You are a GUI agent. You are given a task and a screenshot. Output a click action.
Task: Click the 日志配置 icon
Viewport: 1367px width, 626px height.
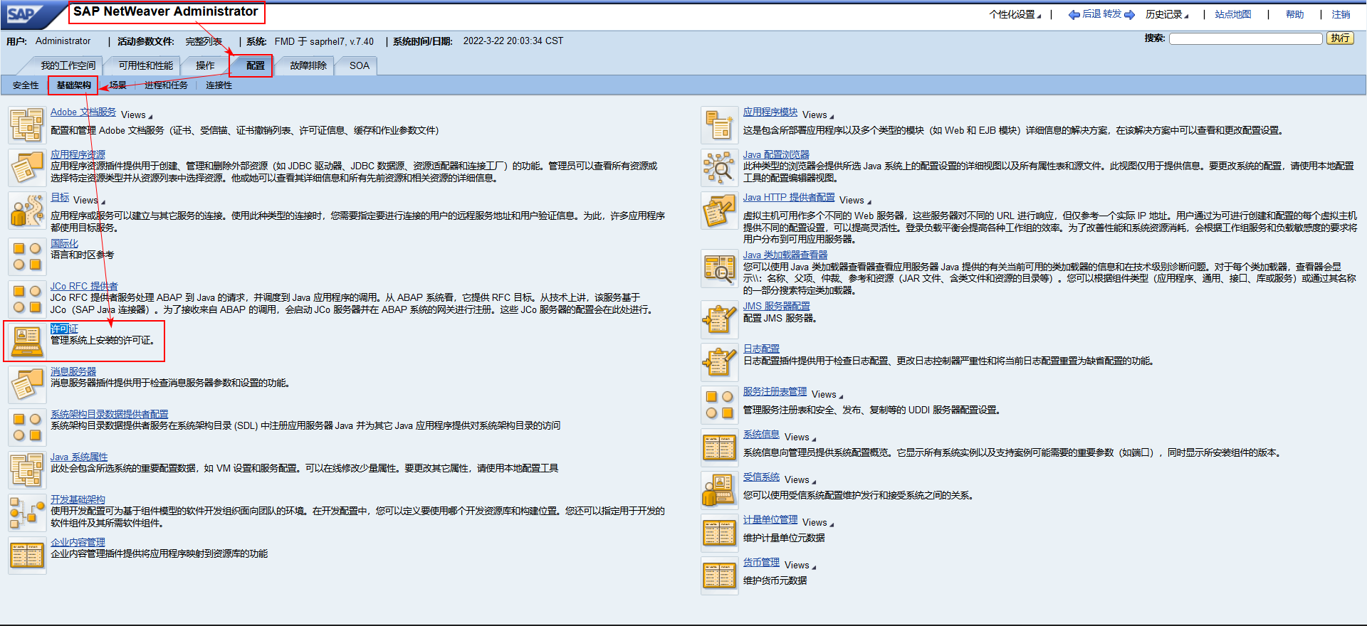tap(719, 362)
